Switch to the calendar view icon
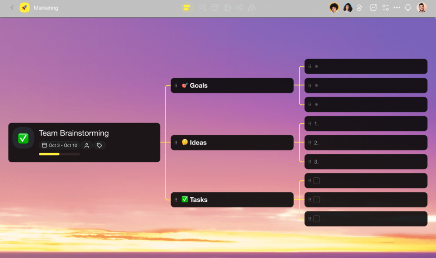Image resolution: width=436 pixels, height=258 pixels. click(215, 8)
